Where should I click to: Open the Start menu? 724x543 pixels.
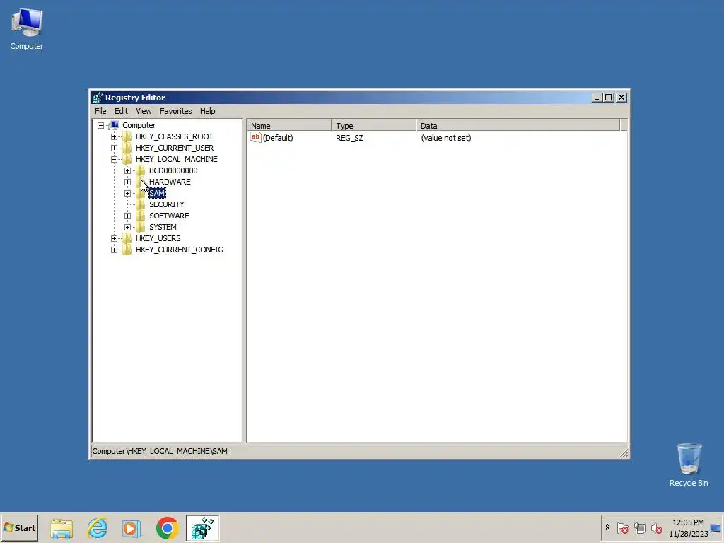(x=19, y=527)
